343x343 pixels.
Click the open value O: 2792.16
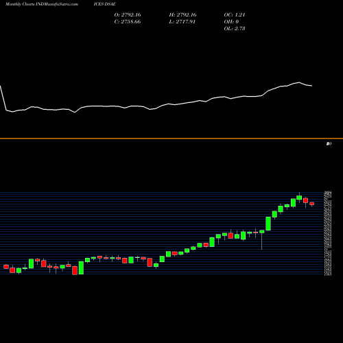click(128, 14)
